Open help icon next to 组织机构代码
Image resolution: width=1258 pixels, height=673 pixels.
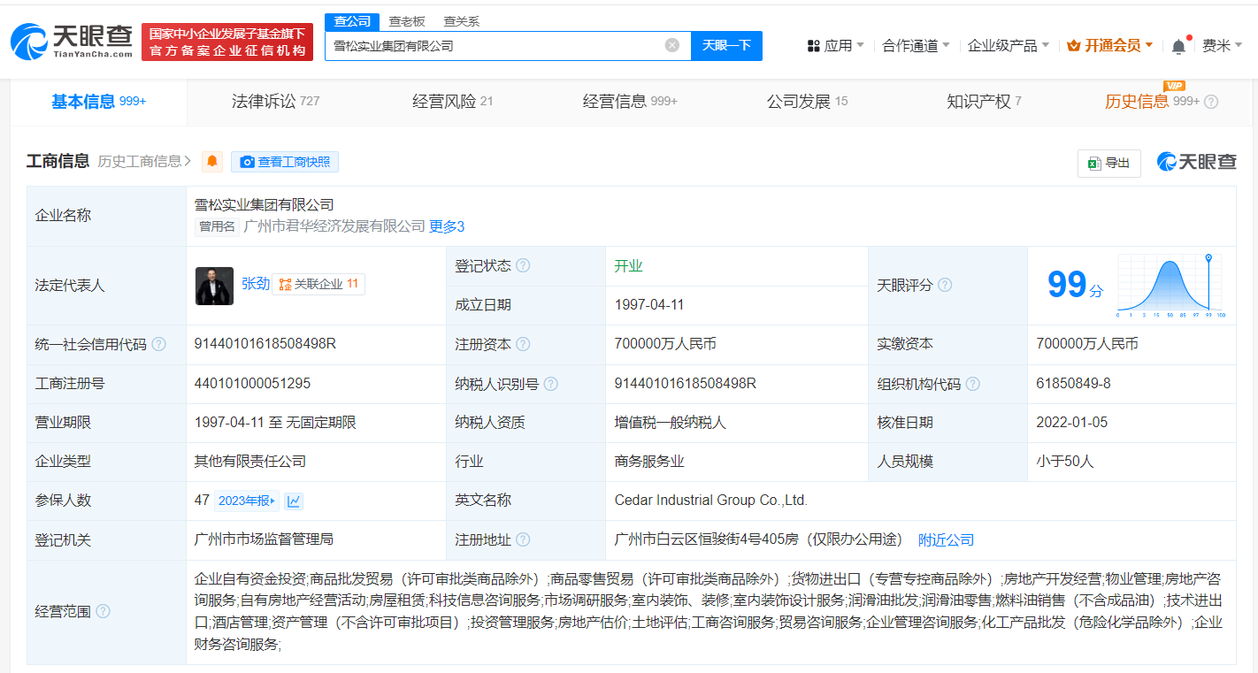click(x=973, y=384)
